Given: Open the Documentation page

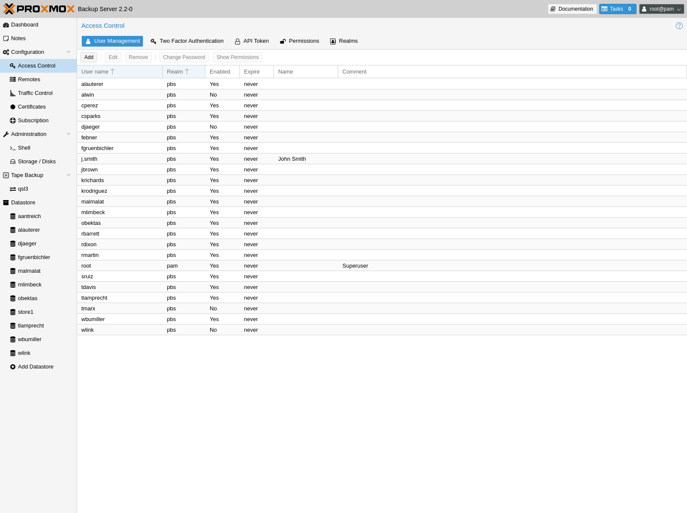Looking at the screenshot, I should click(x=572, y=9).
